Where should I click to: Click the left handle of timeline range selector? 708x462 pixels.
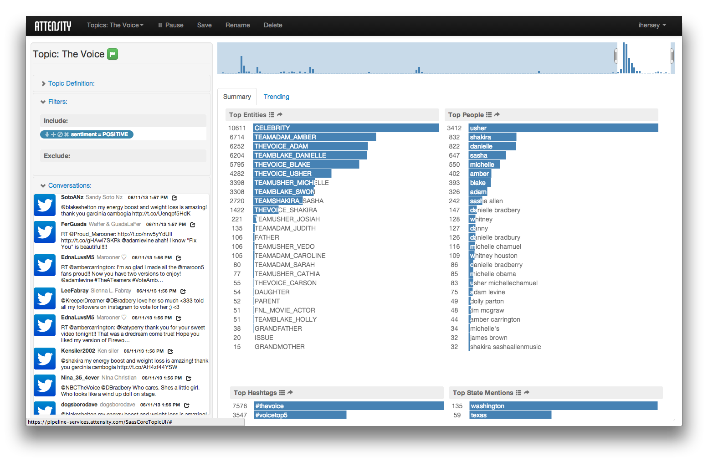click(616, 56)
